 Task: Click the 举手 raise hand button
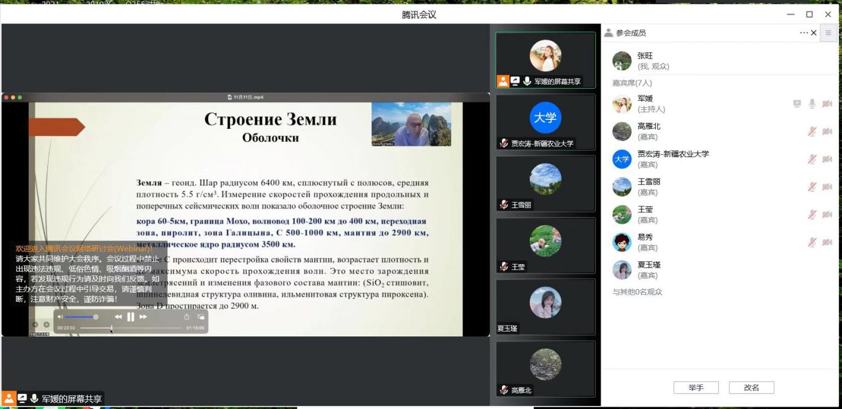coord(695,388)
